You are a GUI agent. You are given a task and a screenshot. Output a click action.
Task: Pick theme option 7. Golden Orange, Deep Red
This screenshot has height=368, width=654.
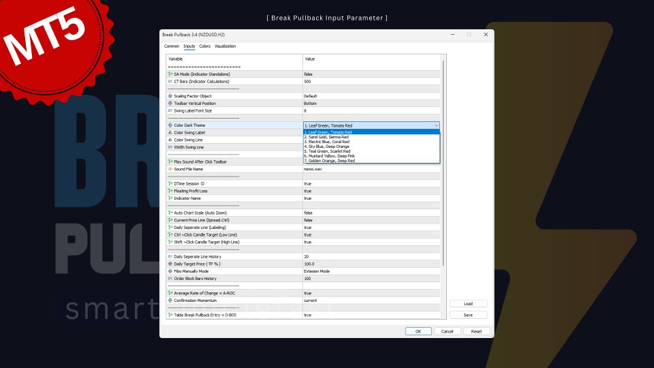coord(371,161)
